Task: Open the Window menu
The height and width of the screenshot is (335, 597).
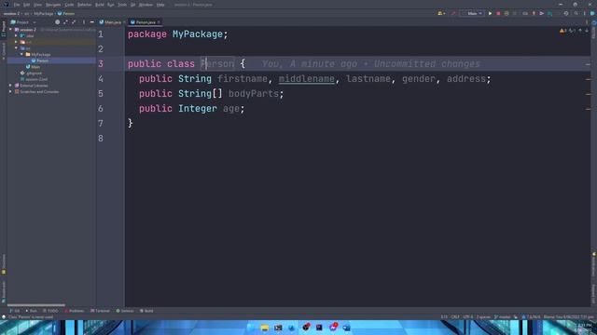Action: tap(146, 5)
